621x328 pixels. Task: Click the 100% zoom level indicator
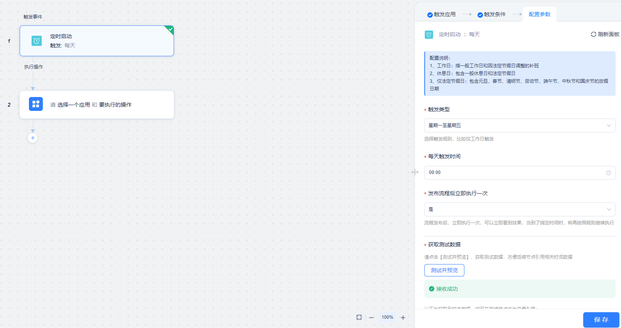coord(387,317)
